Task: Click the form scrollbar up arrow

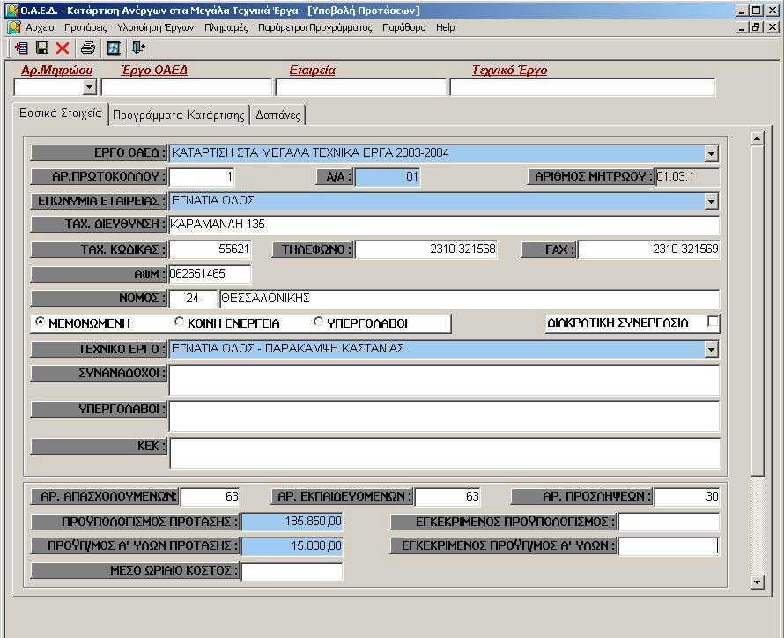Action: tap(757, 138)
